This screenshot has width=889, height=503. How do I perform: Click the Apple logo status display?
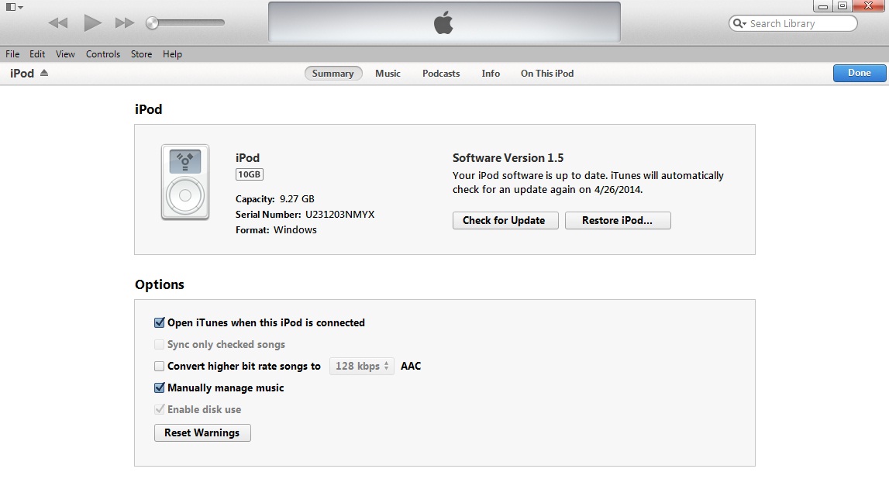click(x=444, y=22)
